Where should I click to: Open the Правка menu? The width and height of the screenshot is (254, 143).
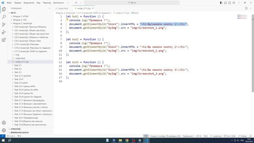tap(17, 3)
